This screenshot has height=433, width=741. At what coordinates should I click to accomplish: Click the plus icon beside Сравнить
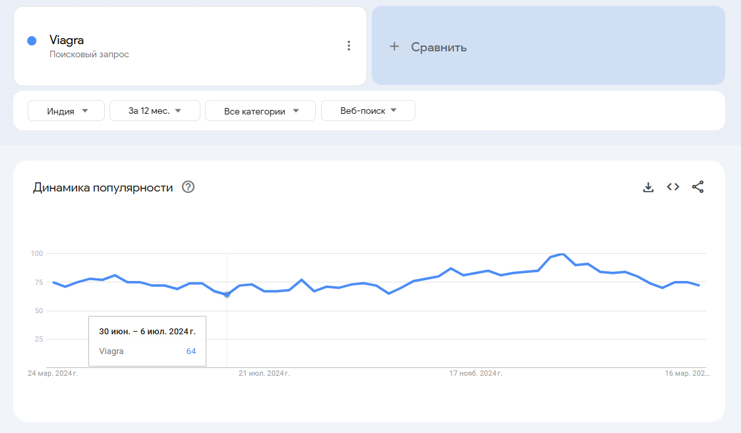[x=394, y=46]
